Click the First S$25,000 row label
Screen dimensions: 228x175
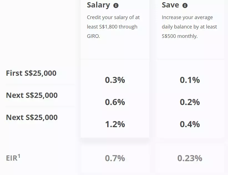coord(31,73)
